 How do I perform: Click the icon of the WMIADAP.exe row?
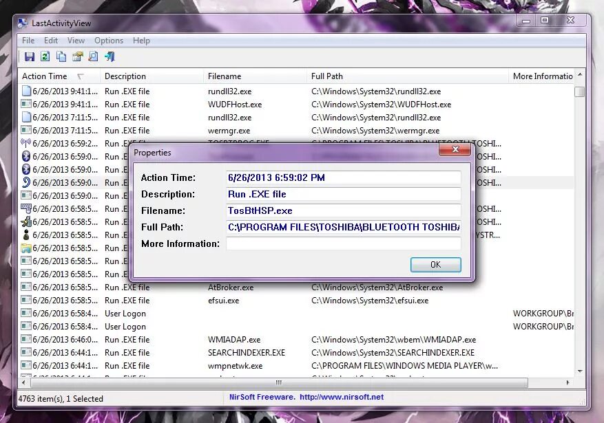25,340
